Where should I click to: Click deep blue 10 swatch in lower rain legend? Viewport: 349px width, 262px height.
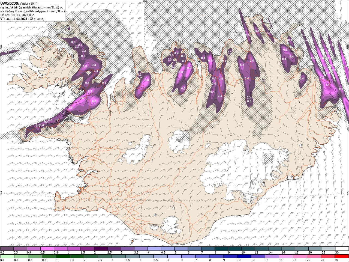(x=244, y=256)
